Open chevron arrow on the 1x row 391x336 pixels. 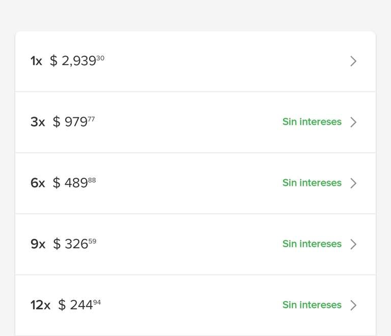pyautogui.click(x=353, y=62)
